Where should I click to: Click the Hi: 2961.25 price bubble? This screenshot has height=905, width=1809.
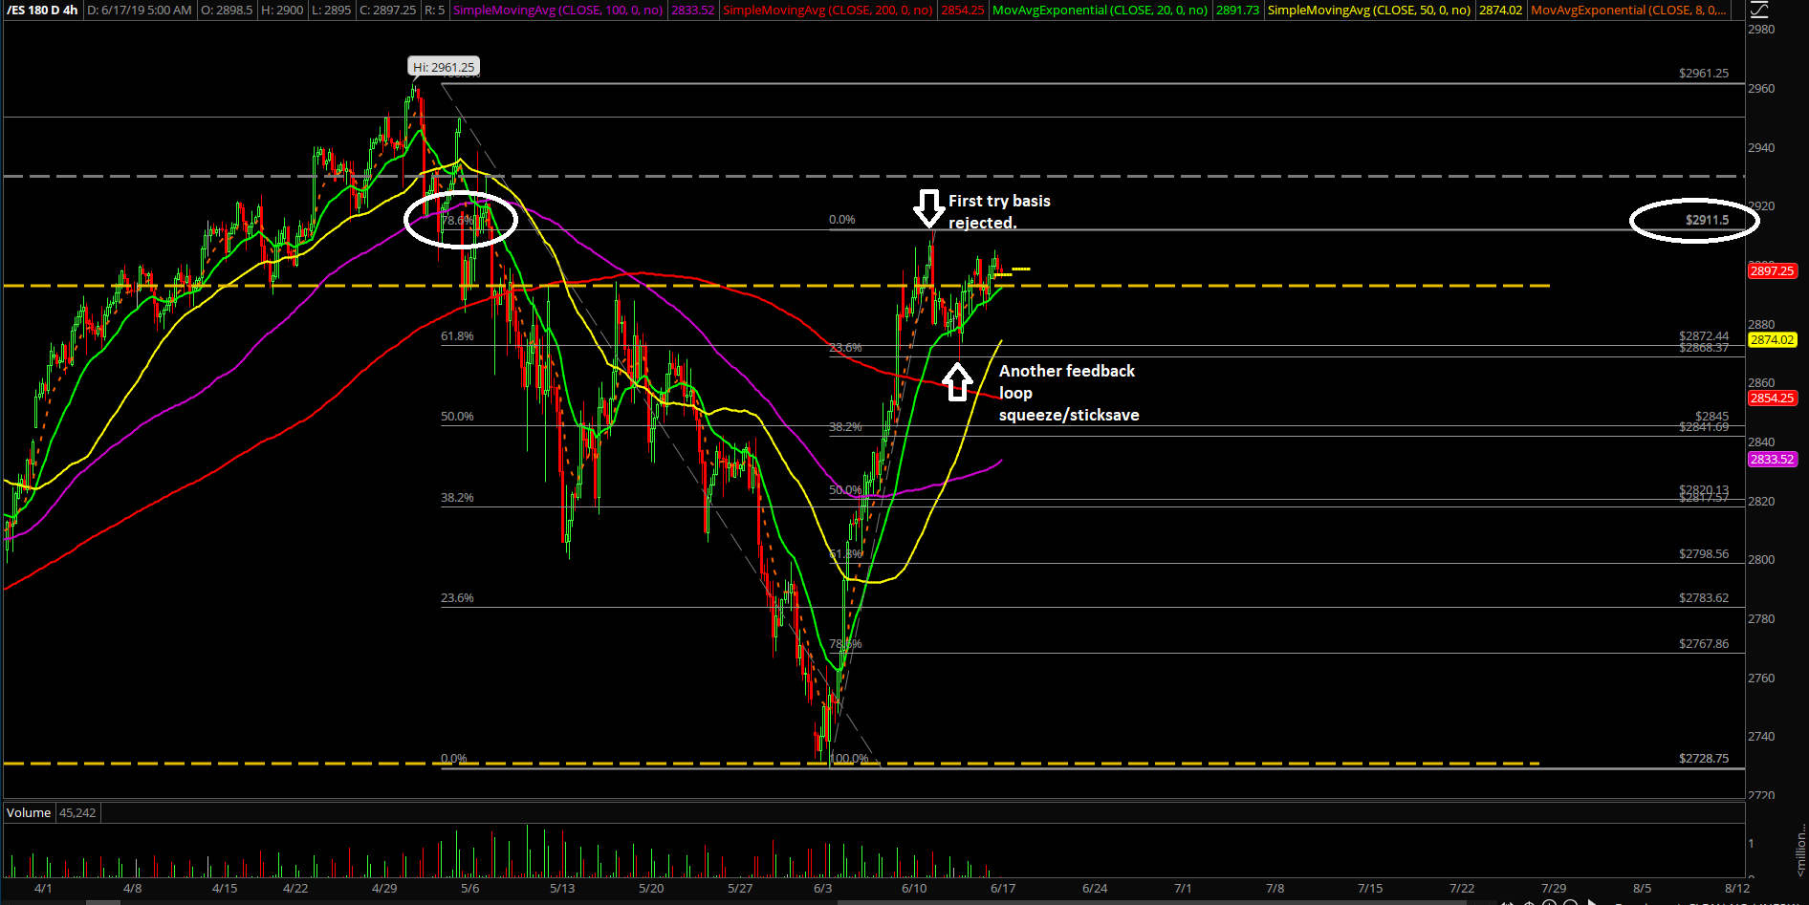point(444,67)
